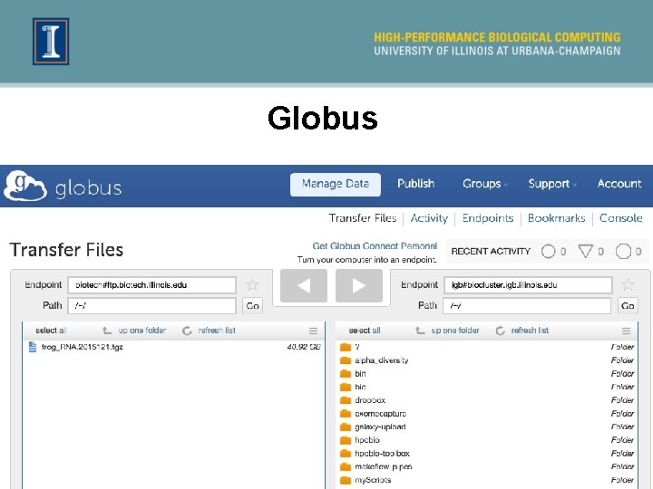This screenshot has width=653, height=489.
Task: Click the refresh list link in right pane
Action: click(x=530, y=331)
